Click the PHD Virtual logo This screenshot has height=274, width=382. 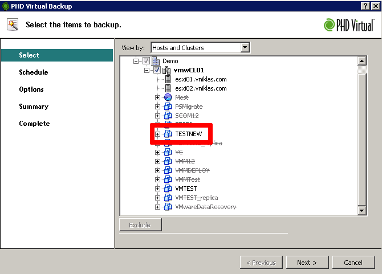point(349,25)
